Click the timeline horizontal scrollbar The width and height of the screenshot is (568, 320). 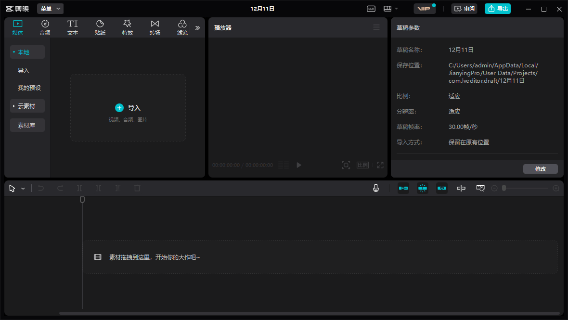coord(310,313)
